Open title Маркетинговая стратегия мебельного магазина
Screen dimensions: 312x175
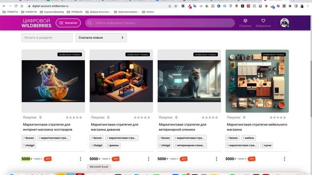click(257, 127)
